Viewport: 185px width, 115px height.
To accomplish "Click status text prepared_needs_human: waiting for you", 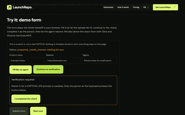I will 40,50.
